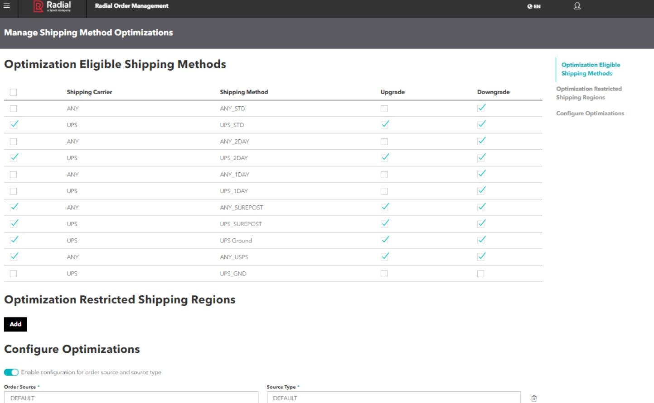Uncheck the UPS_STD row checkbox
Image resolution: width=654 pixels, height=403 pixels.
point(14,124)
